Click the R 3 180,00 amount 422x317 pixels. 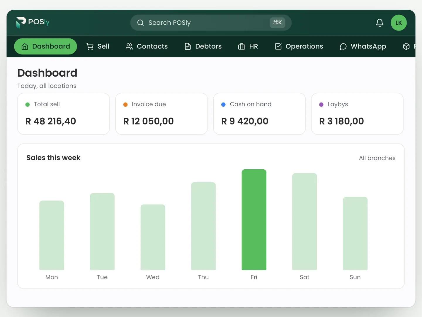point(341,121)
